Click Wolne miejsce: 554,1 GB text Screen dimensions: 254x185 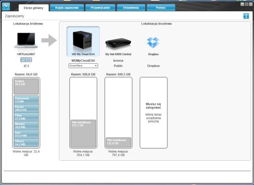83,153
